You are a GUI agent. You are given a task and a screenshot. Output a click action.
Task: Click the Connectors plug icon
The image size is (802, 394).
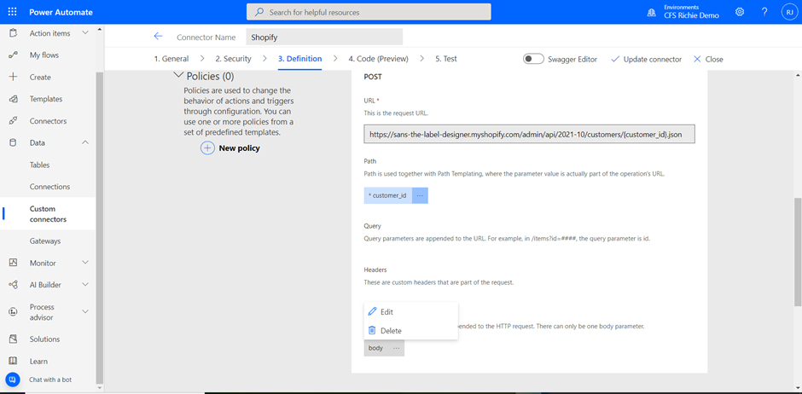coord(14,121)
